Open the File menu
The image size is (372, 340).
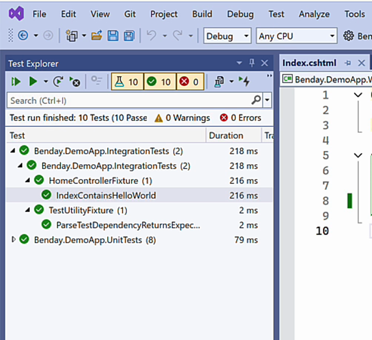[40, 14]
